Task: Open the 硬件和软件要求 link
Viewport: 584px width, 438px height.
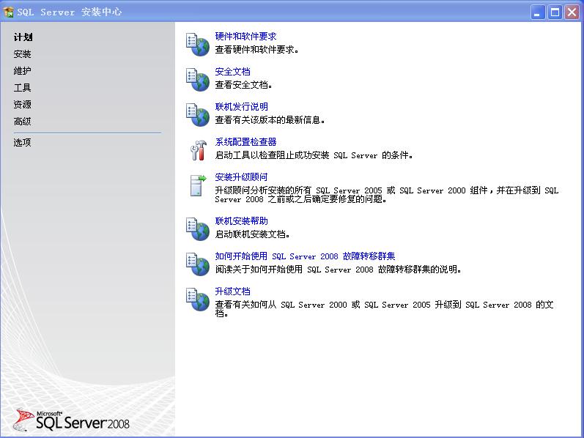Action: pos(245,37)
